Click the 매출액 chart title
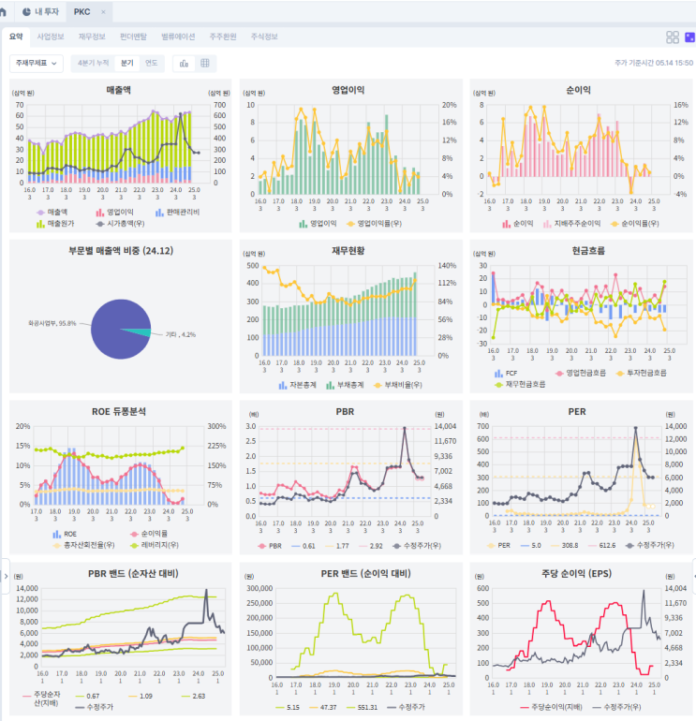 118,90
